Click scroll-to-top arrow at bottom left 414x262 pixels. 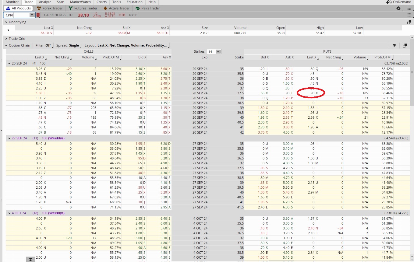click(30, 259)
